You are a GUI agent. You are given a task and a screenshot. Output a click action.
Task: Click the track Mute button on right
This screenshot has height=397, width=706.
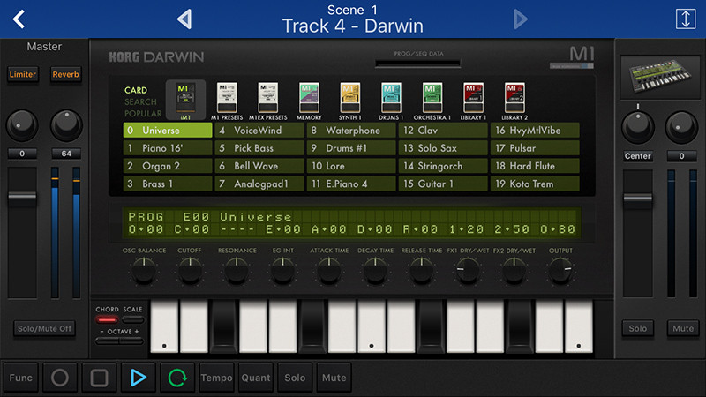tap(683, 328)
